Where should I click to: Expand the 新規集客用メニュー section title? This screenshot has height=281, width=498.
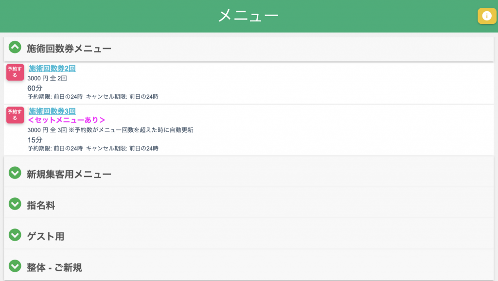tap(69, 174)
